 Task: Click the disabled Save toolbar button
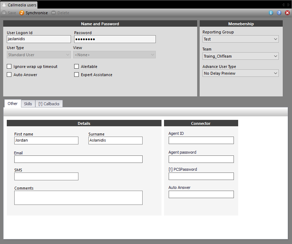tap(9, 13)
